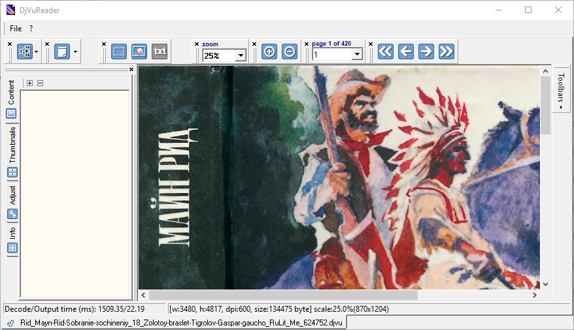The height and width of the screenshot is (330, 574).
Task: Close the selection tools toolbar section
Action: (x=104, y=44)
